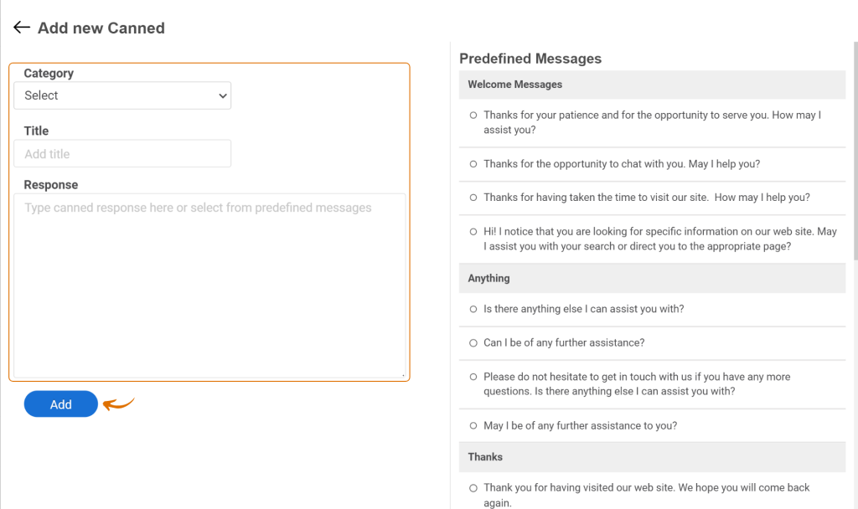This screenshot has height=509, width=858.
Task: Click inside the Title input field
Action: pos(121,153)
